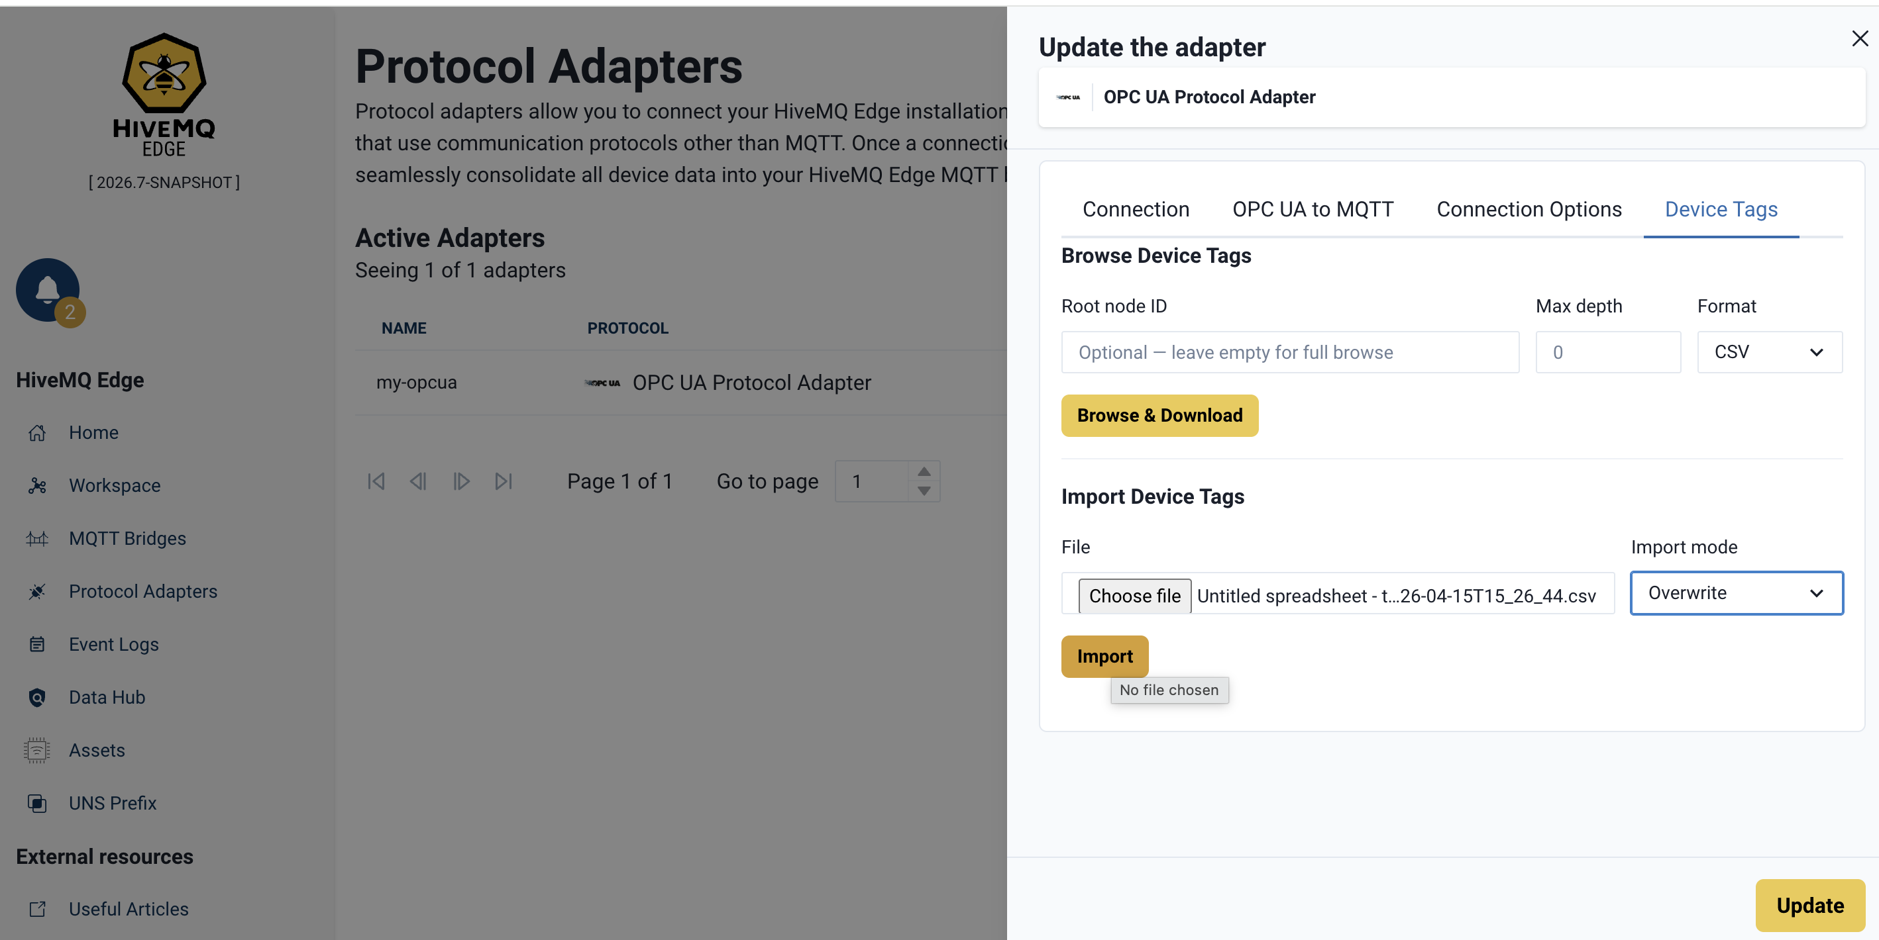Open the OPC UA to MQTT tab

click(1313, 210)
